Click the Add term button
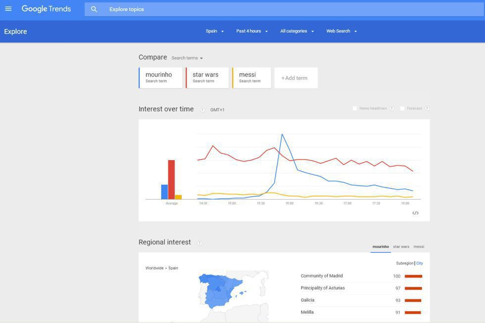This screenshot has height=323, width=485. coord(295,78)
